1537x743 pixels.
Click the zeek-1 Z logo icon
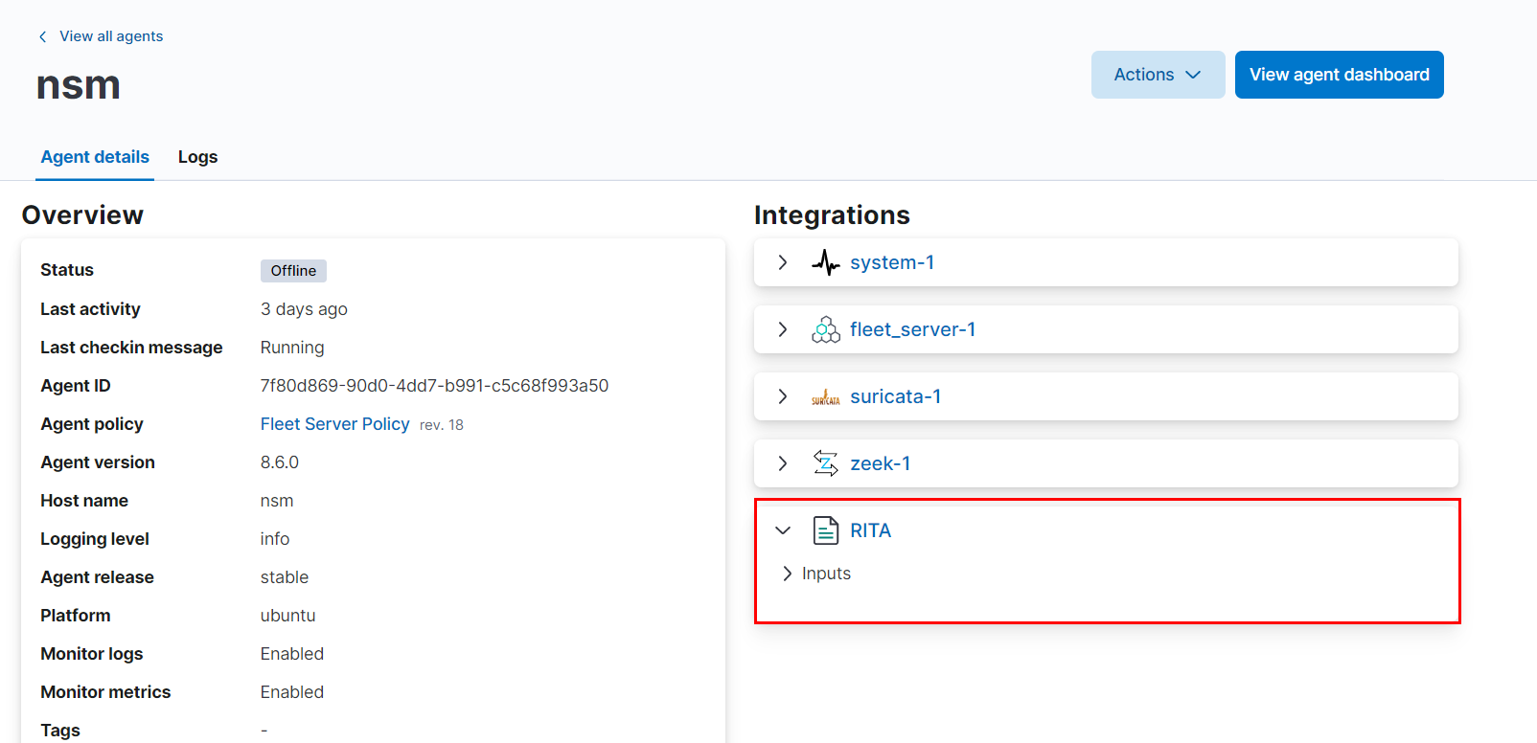[x=825, y=463]
